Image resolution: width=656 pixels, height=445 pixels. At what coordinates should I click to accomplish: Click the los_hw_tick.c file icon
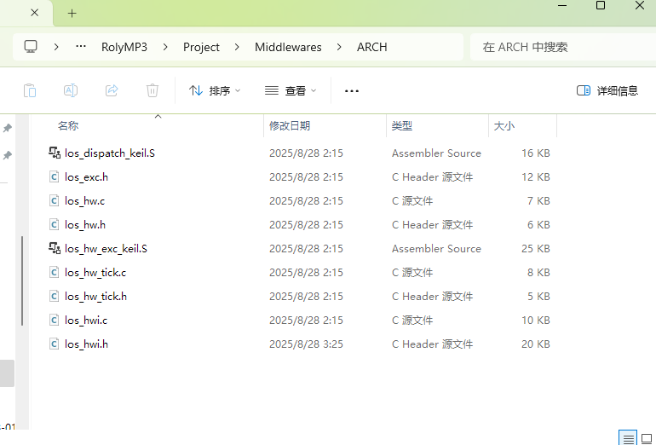point(54,272)
